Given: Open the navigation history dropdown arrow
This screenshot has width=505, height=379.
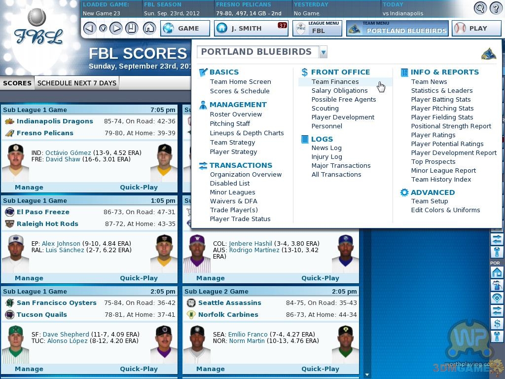Looking at the screenshot, I should (x=103, y=29).
